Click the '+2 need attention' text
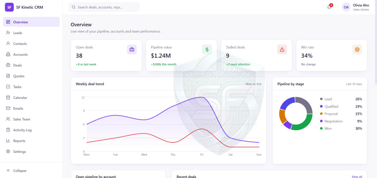This screenshot has width=377, height=178. tap(238, 64)
